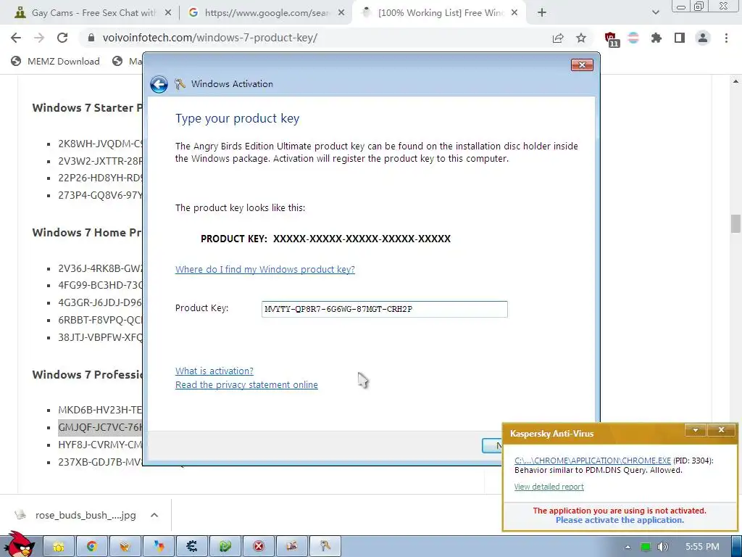Click the back arrow in Windows Activation
742x557 pixels.
tap(159, 84)
